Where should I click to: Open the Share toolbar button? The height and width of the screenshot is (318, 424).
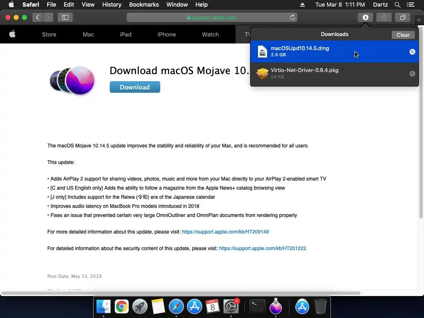(x=384, y=17)
